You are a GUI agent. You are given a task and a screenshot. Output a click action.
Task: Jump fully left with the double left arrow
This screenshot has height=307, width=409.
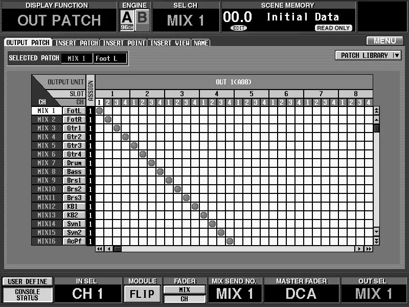[99, 249]
